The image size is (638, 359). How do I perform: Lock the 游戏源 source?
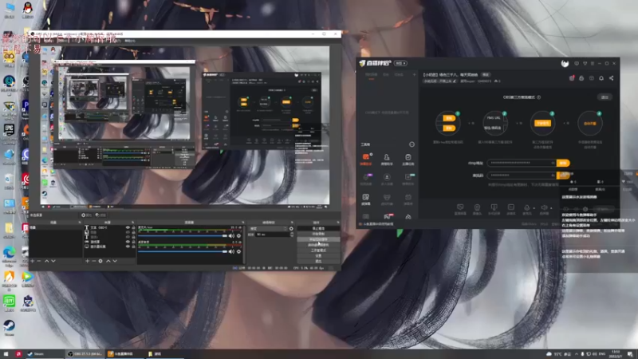point(133,242)
